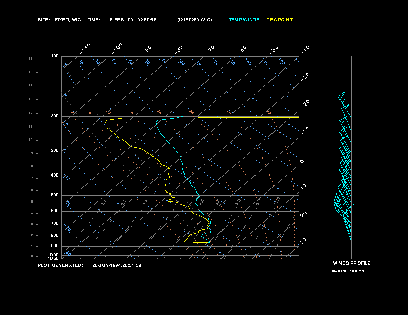This screenshot has width=408, height=315.
Task: Select the generation timestamp '20-JUN-1994,20:51:58'
Action: click(x=116, y=265)
